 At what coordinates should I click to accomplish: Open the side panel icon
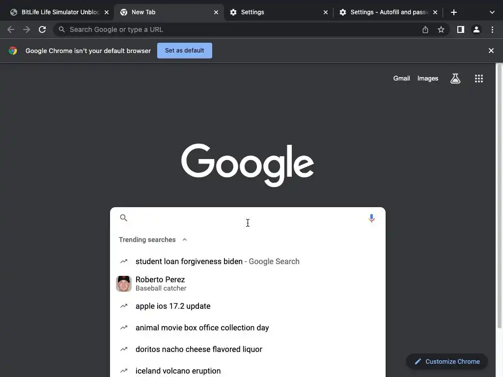[x=461, y=29]
